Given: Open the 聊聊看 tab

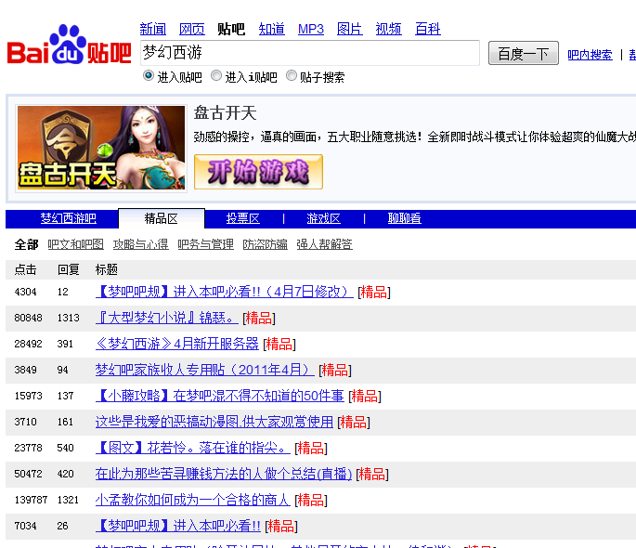Looking at the screenshot, I should pos(405,218).
